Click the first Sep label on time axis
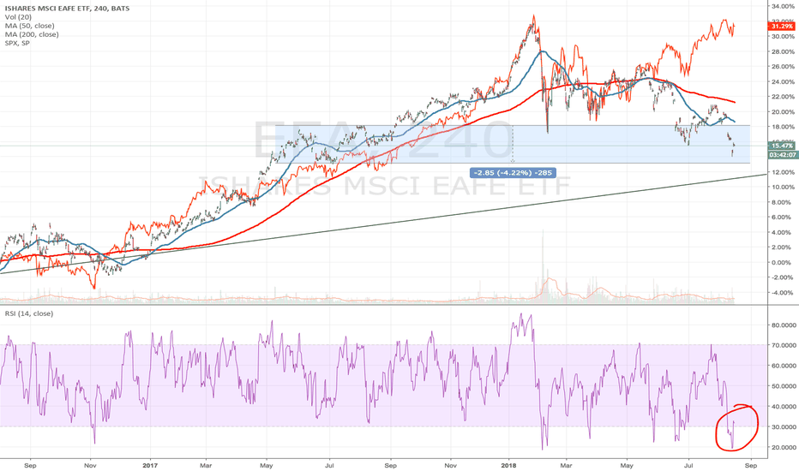 click(30, 465)
